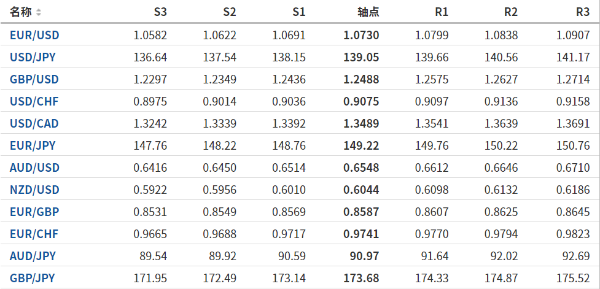The image size is (600, 289).
Task: Click the USD/JPY R1 value 139.66
Action: tap(432, 58)
